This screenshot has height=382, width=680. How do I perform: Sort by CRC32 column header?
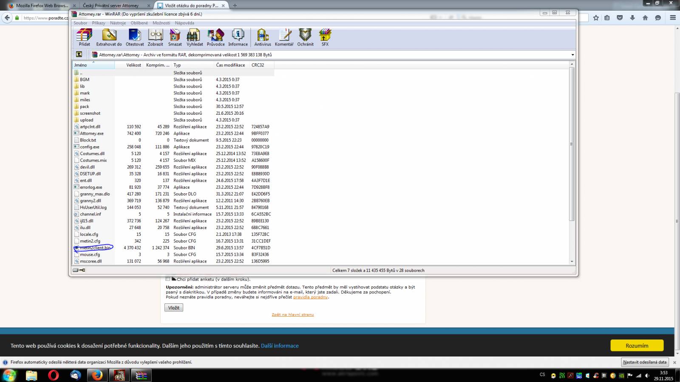coord(261,65)
